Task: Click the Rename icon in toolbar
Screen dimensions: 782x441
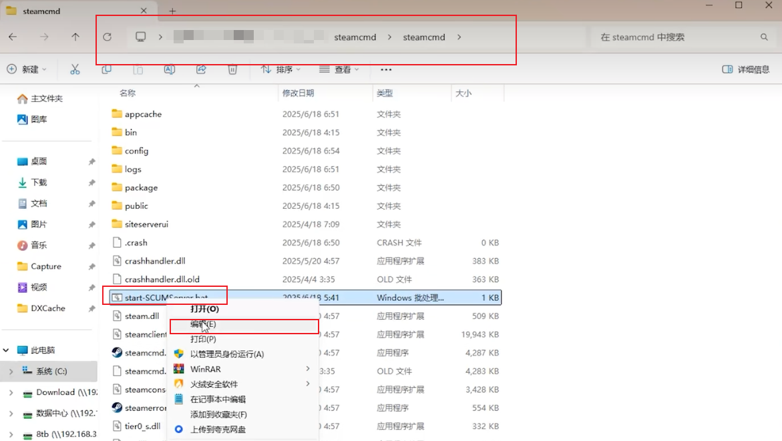Action: click(x=170, y=69)
